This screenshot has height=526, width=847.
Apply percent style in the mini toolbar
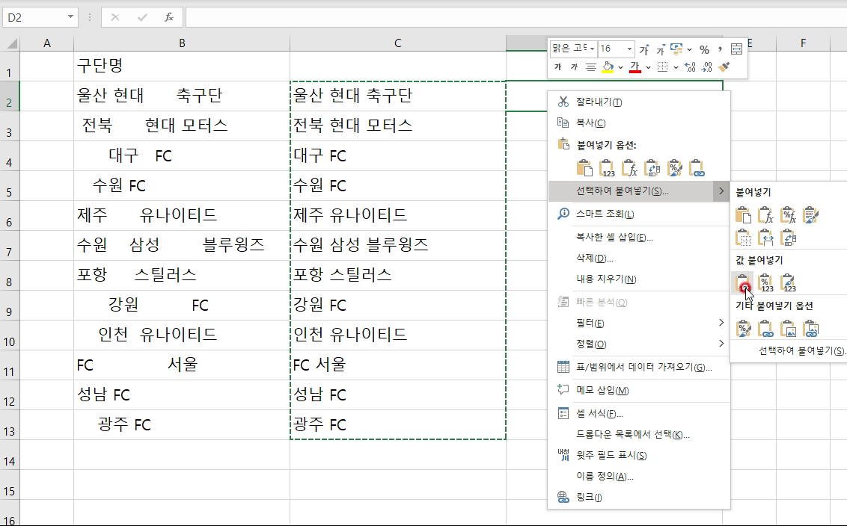point(704,49)
